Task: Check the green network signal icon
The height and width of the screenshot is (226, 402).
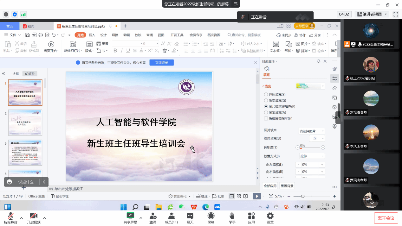Action: 23,14
